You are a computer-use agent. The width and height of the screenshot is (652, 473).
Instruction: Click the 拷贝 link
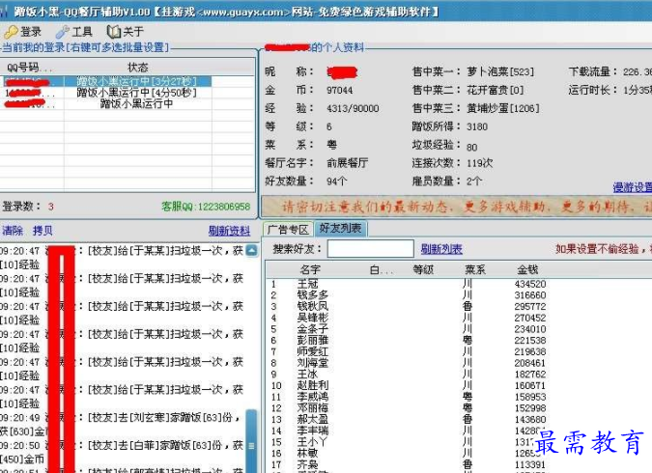coord(43,231)
